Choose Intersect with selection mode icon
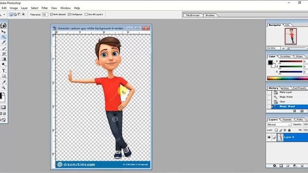Screen dimensions: 308x173 click(24, 14)
